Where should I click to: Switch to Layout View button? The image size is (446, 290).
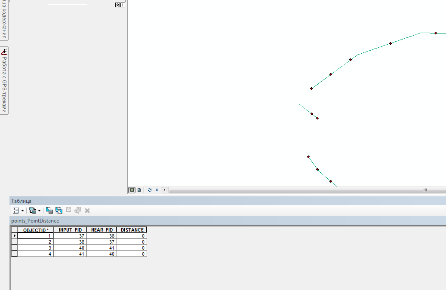click(139, 190)
